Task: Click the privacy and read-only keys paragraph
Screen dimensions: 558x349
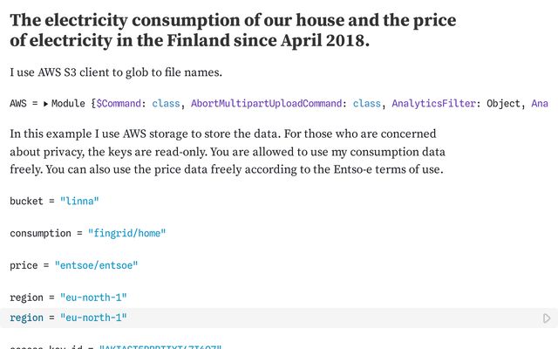Action: coord(227,152)
